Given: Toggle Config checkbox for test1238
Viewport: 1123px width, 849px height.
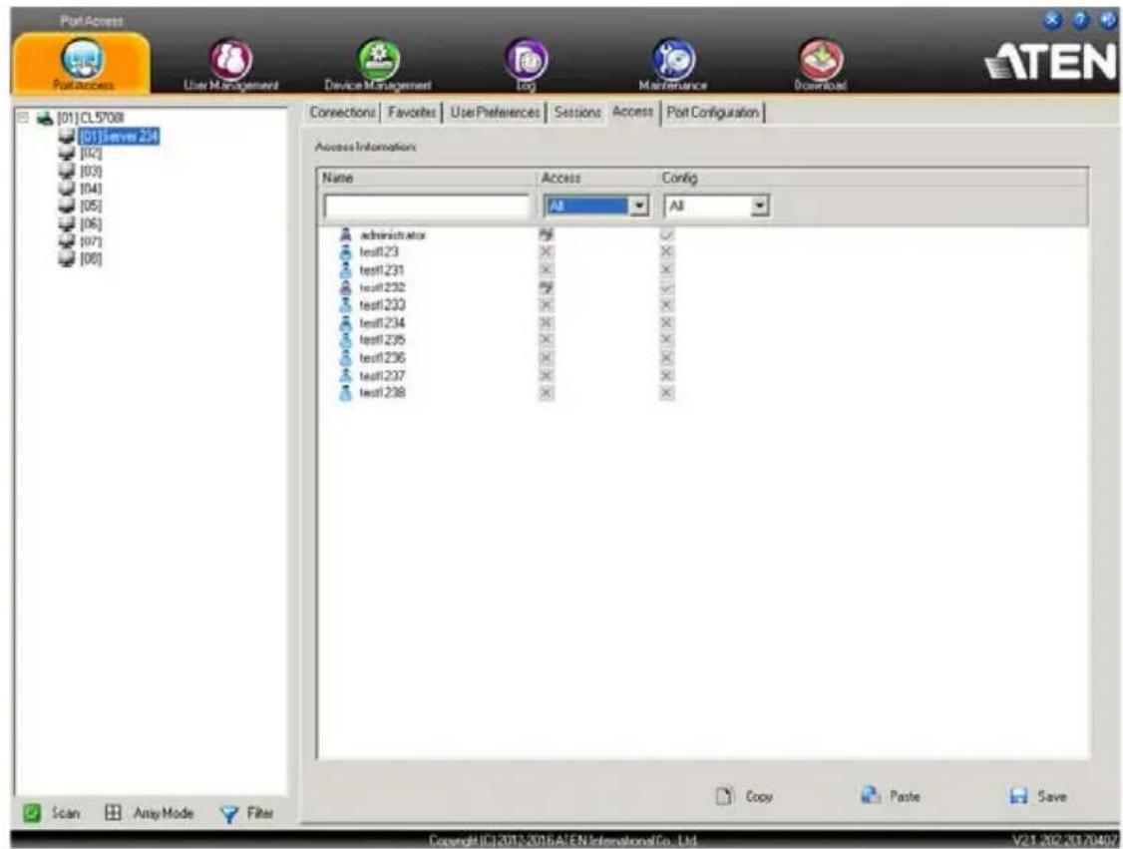Looking at the screenshot, I should (667, 393).
